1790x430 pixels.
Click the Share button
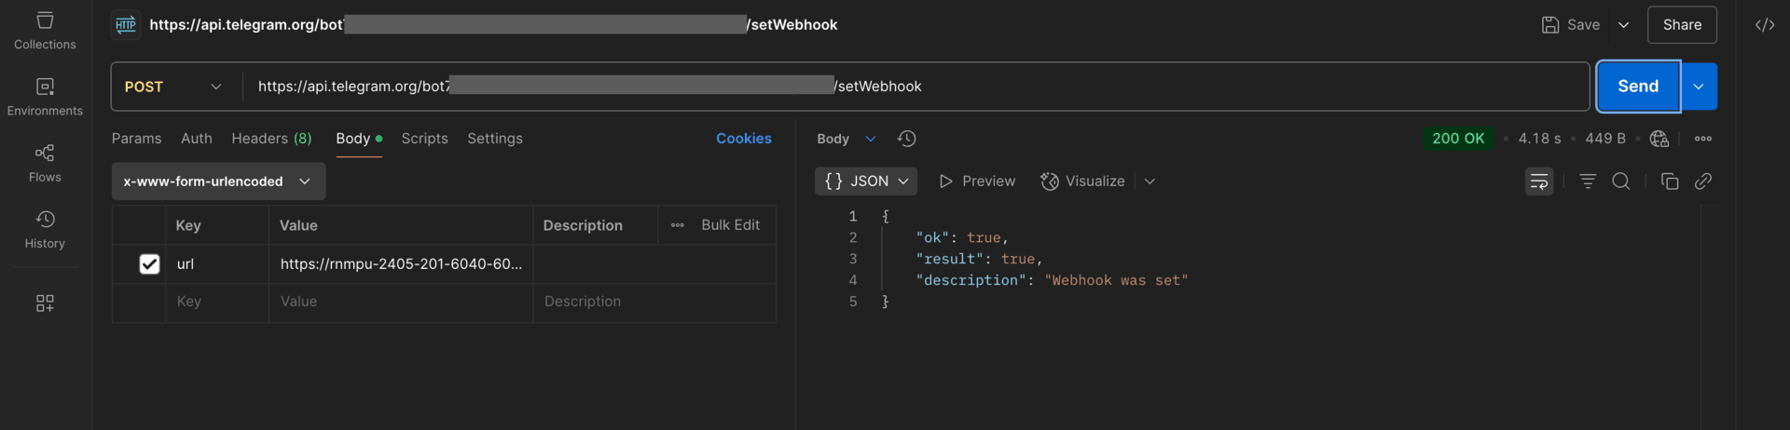tap(1682, 25)
